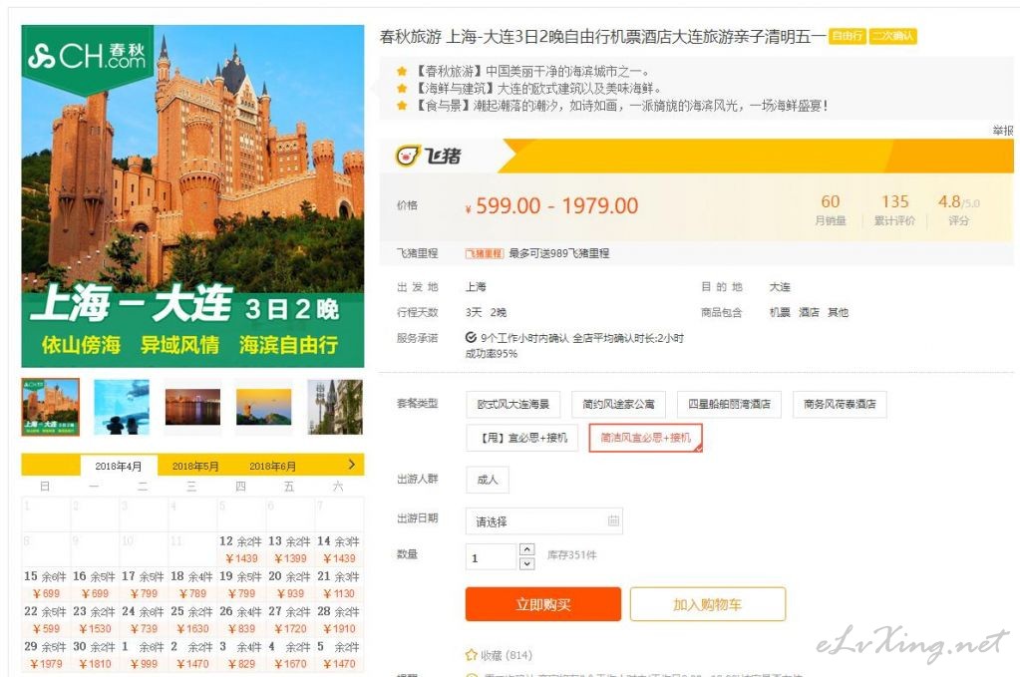Pick April 22 priced ¥599 in calendar

coord(45,620)
